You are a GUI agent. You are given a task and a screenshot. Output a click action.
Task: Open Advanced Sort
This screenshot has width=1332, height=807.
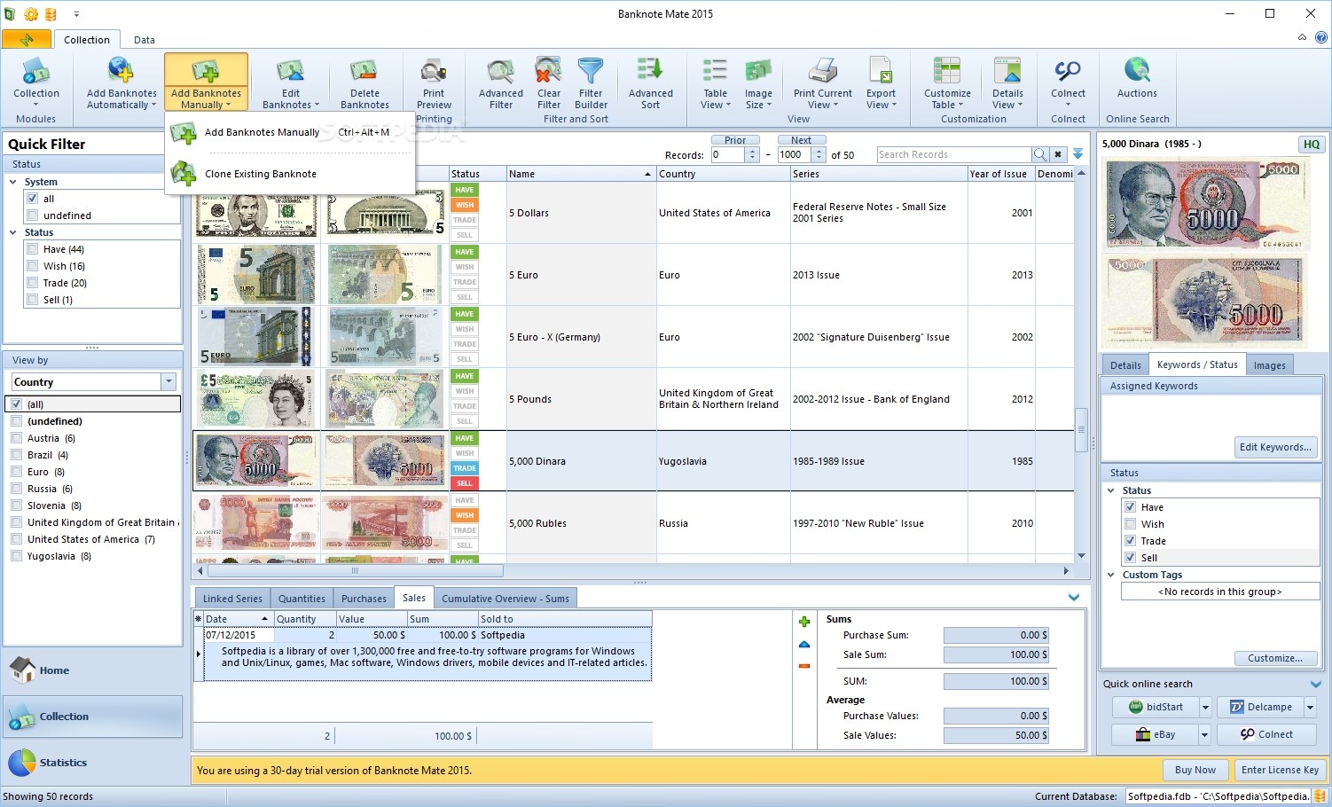651,82
